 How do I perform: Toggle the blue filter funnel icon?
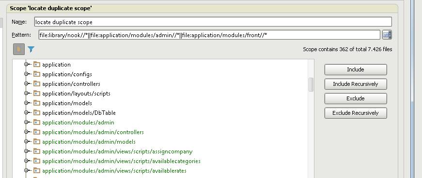pos(31,49)
